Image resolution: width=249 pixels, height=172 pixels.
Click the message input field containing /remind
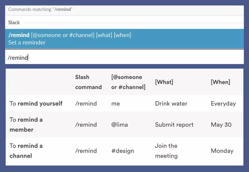(124, 57)
